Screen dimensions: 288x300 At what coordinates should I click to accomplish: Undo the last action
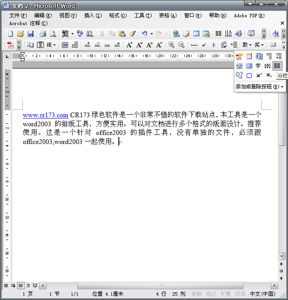pyautogui.click(x=145, y=34)
